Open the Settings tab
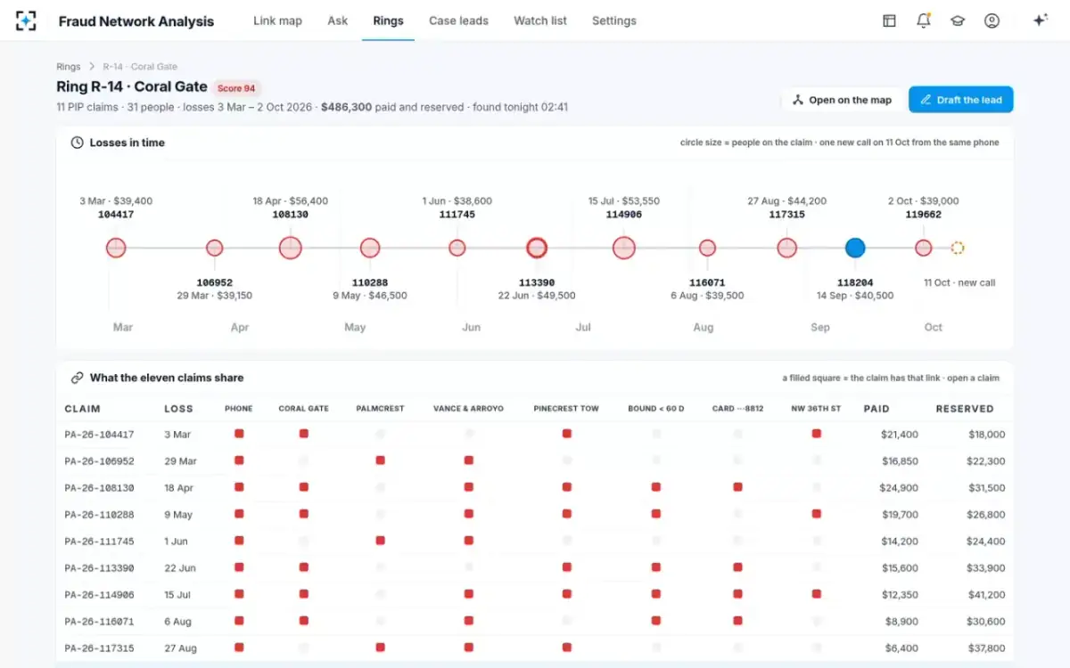Screen dimensions: 1070x668 coord(614,20)
